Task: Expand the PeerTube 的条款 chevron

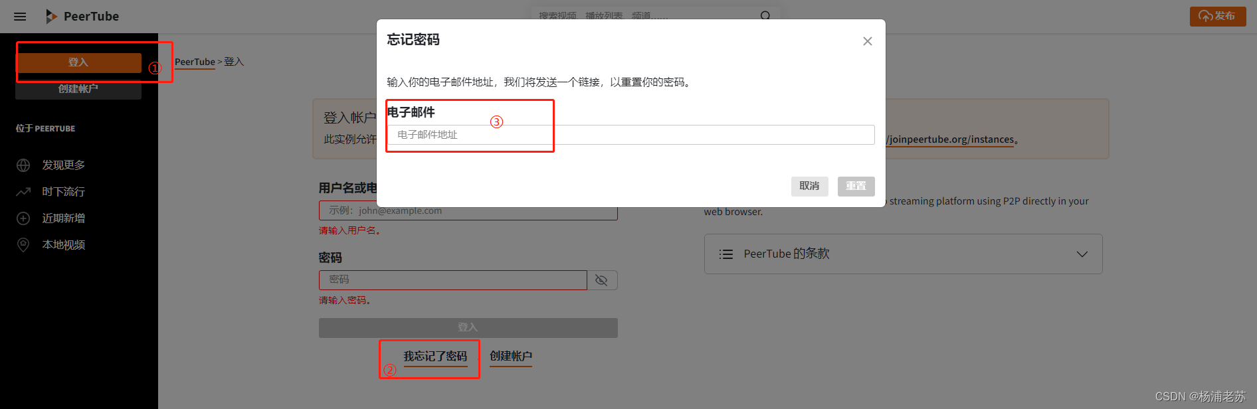Action: click(1082, 254)
